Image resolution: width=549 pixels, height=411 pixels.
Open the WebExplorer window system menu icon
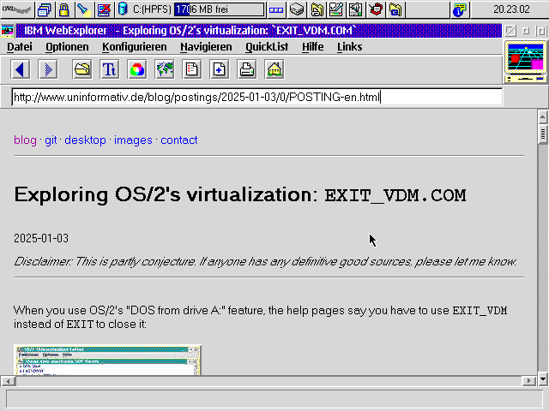[8, 31]
